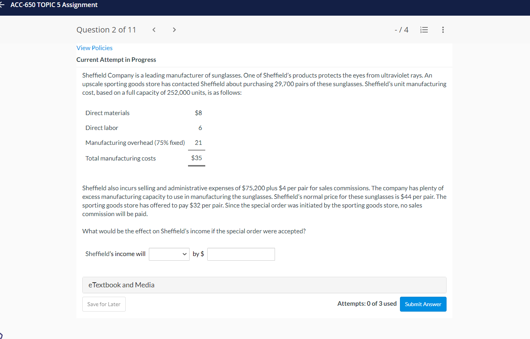Click the Sheffield's income will prompt text
Image resolution: width=530 pixels, height=339 pixels.
115,254
